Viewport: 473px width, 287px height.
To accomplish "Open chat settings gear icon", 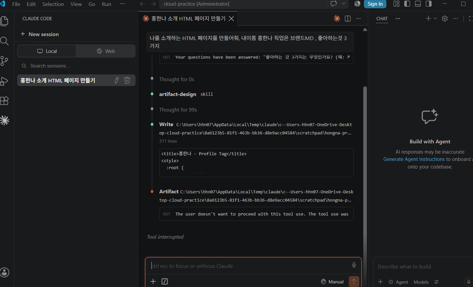I will pos(445,19).
